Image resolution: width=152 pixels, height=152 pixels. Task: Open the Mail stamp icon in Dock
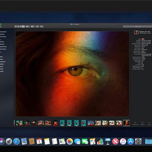tap(24, 141)
